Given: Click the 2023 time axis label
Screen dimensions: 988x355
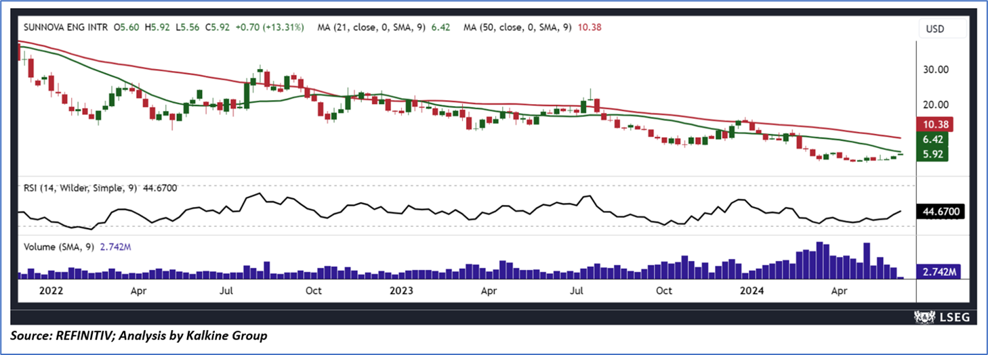Looking at the screenshot, I should coord(402,291).
